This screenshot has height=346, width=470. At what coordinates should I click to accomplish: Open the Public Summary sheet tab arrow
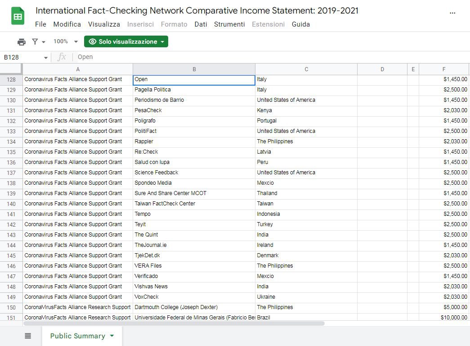click(112, 336)
